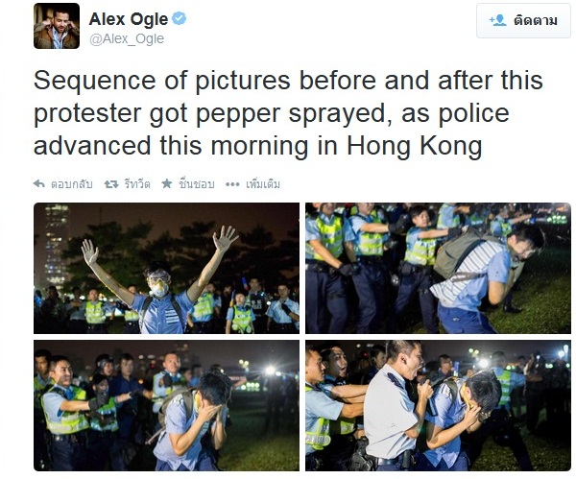This screenshot has height=479, width=576.
Task: Open Alex Ogle's profile avatar
Action: click(57, 26)
